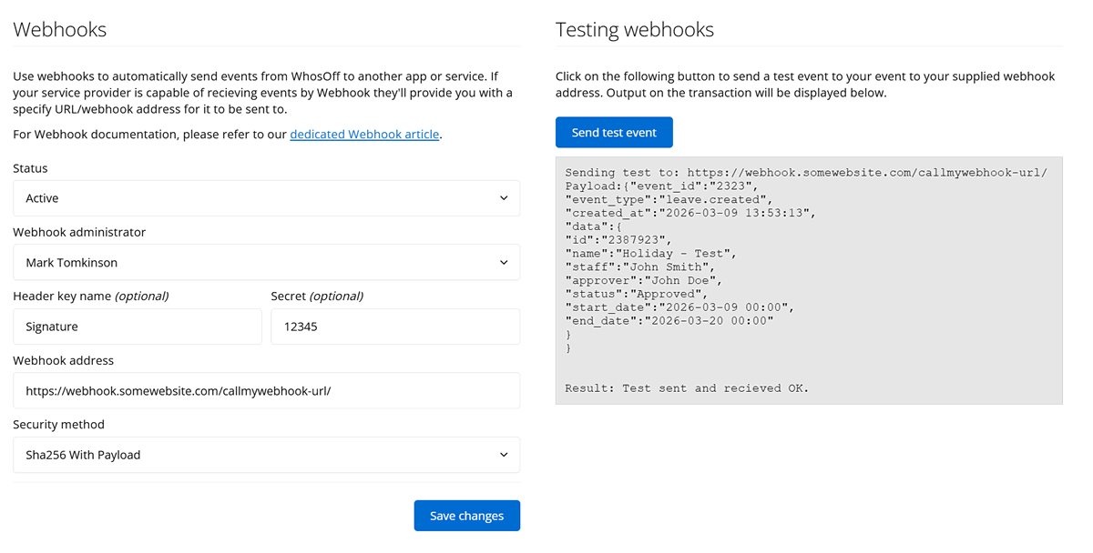The image size is (1093, 553).
Task: Click the test output log area
Action: click(x=809, y=280)
